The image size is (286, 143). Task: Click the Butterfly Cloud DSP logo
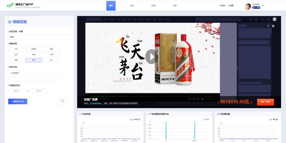pyautogui.click(x=10, y=5)
